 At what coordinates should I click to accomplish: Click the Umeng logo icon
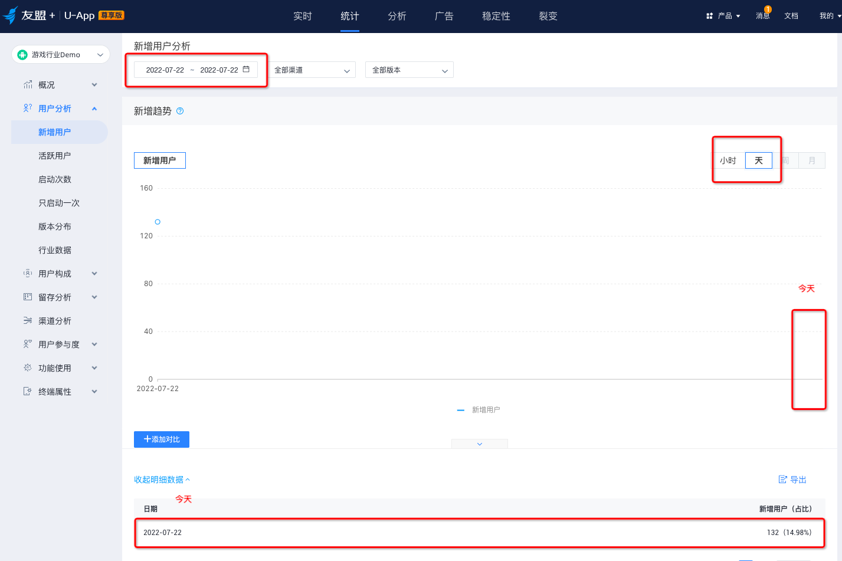10,15
